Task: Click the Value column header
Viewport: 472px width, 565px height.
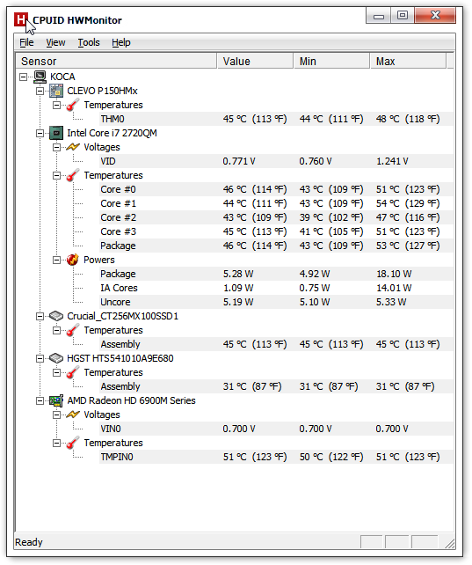Action: [255, 61]
